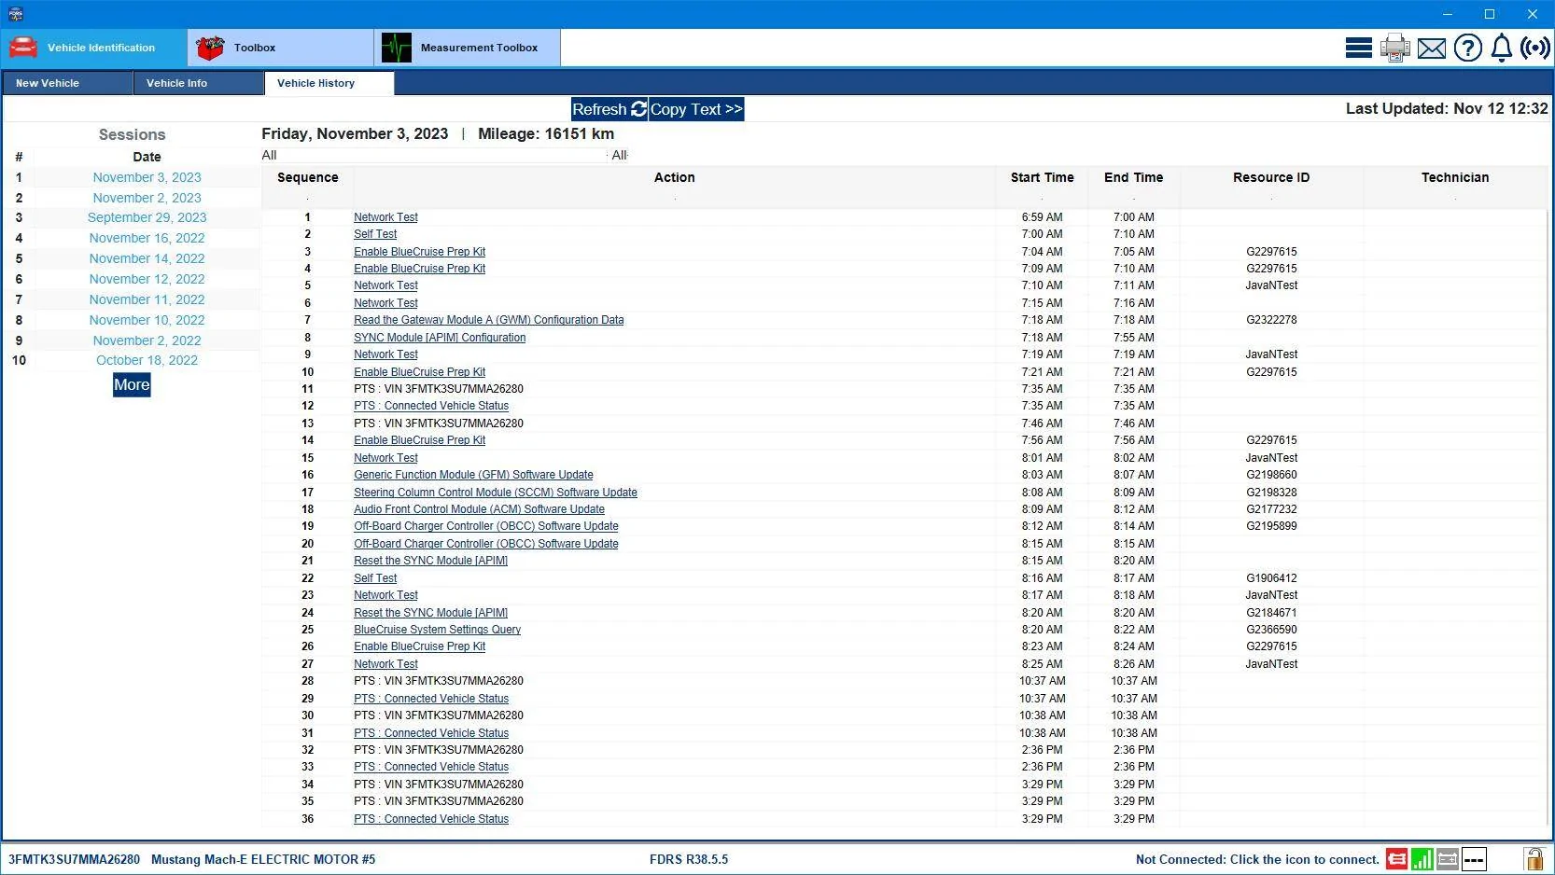Select session November 12, 2022
This screenshot has width=1555, height=875.
tap(147, 279)
